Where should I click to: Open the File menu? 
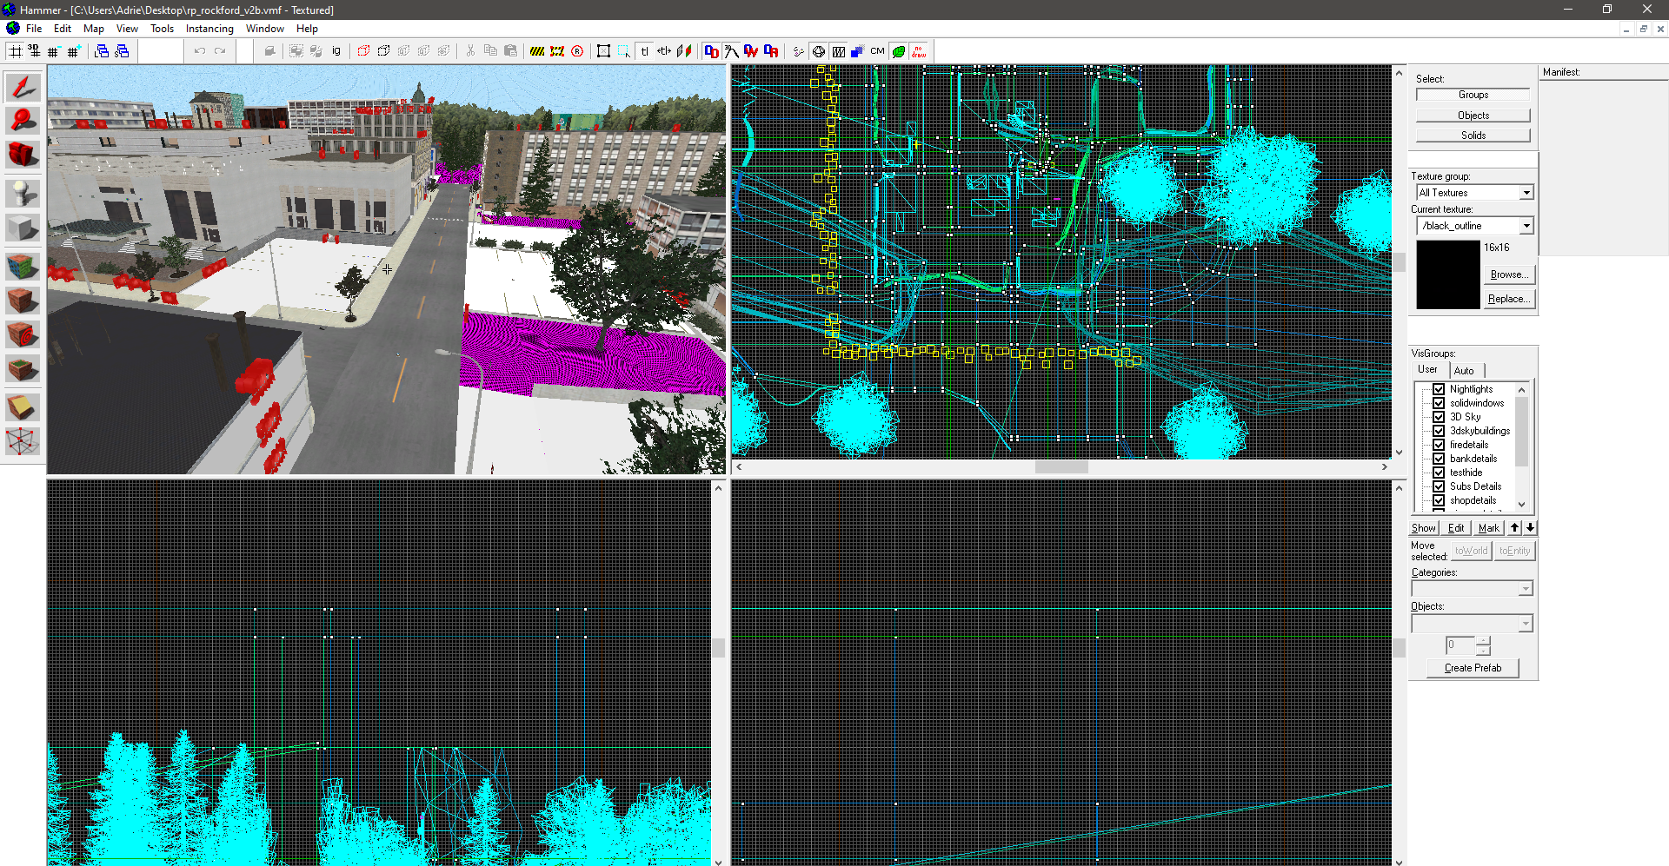34,29
